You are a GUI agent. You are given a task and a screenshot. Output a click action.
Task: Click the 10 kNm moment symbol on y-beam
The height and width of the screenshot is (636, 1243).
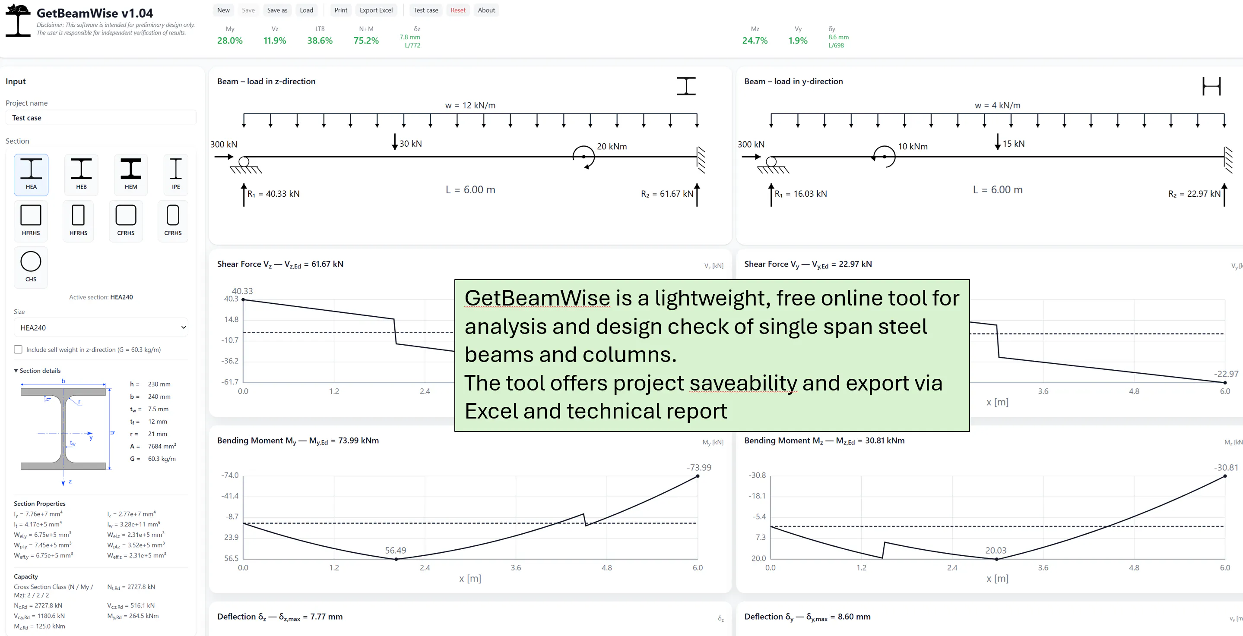(x=884, y=157)
